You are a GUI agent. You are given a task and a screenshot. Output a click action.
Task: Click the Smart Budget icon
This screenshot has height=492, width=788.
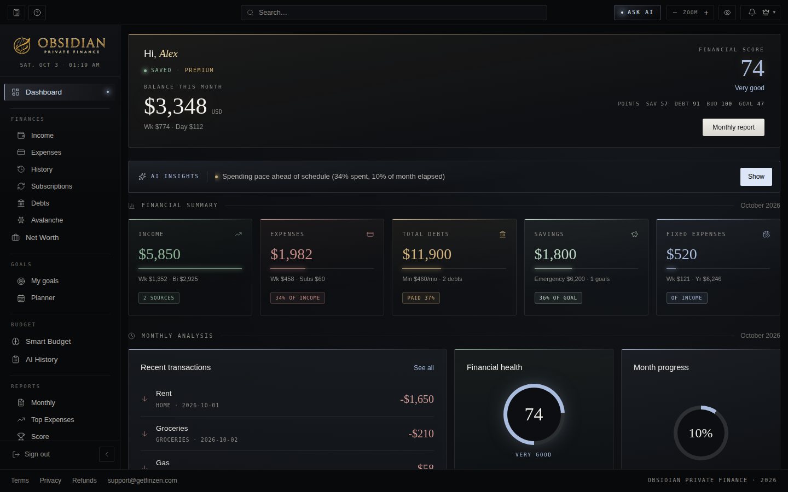[x=15, y=341]
